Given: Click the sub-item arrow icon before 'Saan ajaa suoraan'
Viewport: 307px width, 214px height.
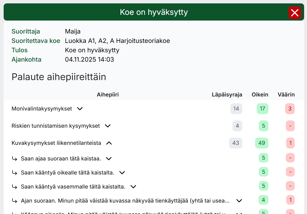Looking at the screenshot, I should [15, 159].
